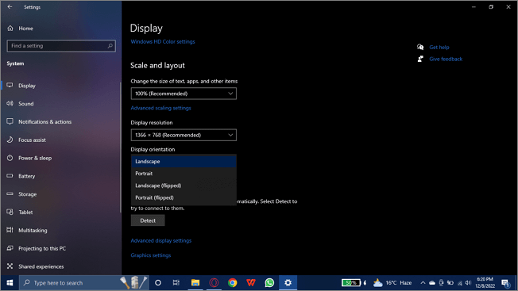Open the 16°C Haze weather widget
This screenshot has width=518, height=291.
pyautogui.click(x=392, y=283)
